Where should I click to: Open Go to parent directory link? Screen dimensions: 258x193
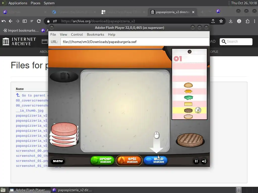[32, 95]
